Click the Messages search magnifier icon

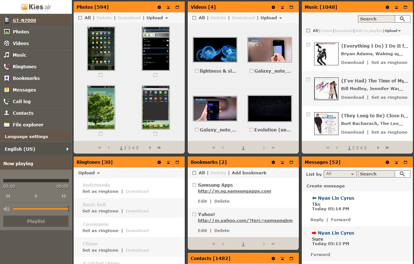[x=402, y=174]
